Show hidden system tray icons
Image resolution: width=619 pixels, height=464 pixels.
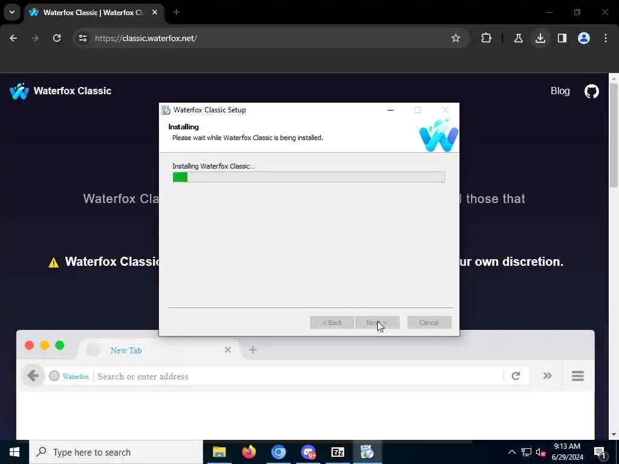(x=511, y=452)
